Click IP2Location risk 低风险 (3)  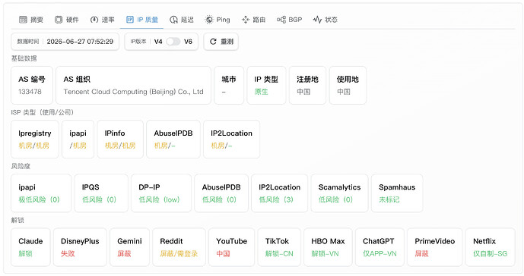pyautogui.click(x=276, y=199)
